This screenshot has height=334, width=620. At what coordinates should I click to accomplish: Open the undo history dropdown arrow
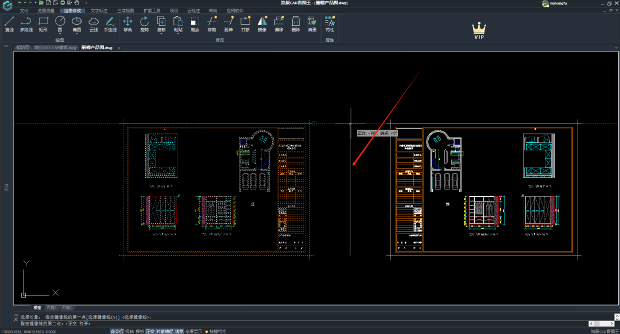25,3
